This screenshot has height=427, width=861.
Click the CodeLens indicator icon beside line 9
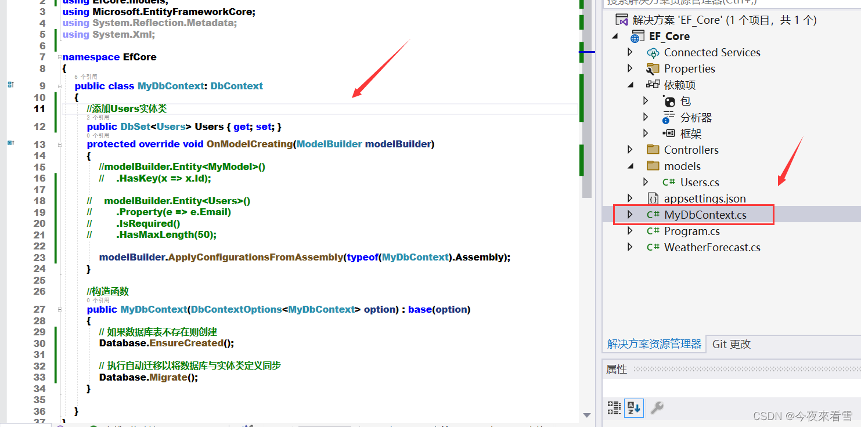click(10, 85)
